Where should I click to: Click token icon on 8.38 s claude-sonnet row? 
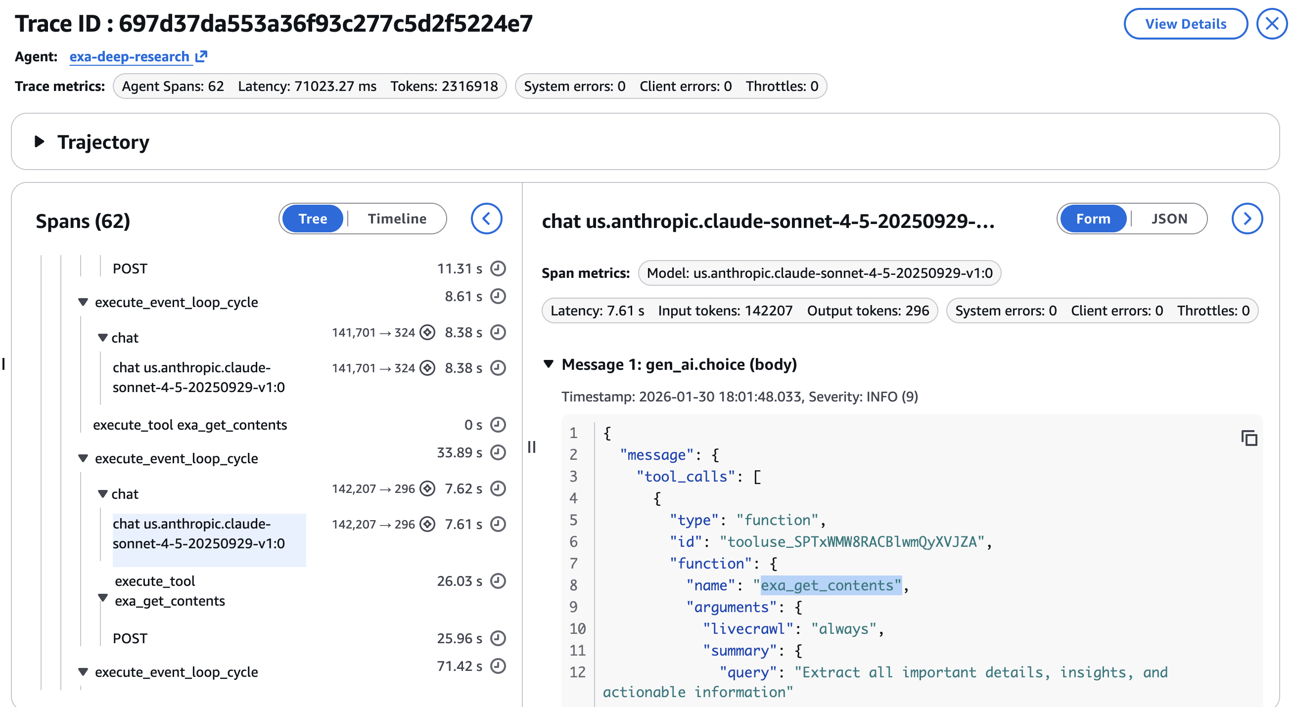click(x=427, y=368)
